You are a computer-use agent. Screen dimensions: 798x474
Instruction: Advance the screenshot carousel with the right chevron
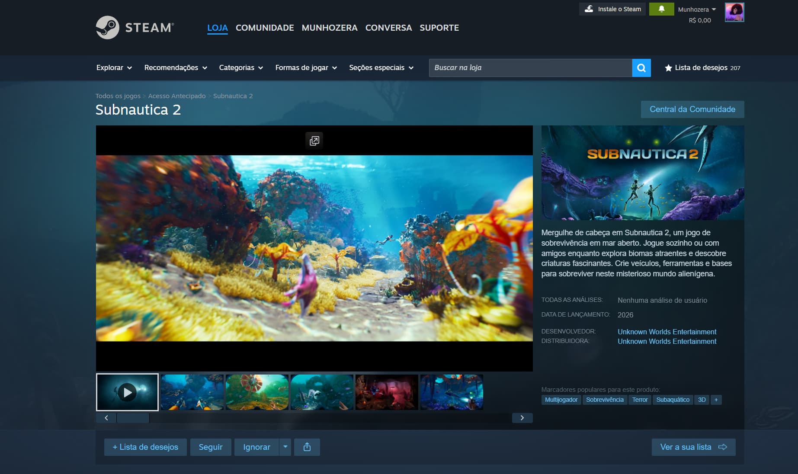(x=522, y=418)
